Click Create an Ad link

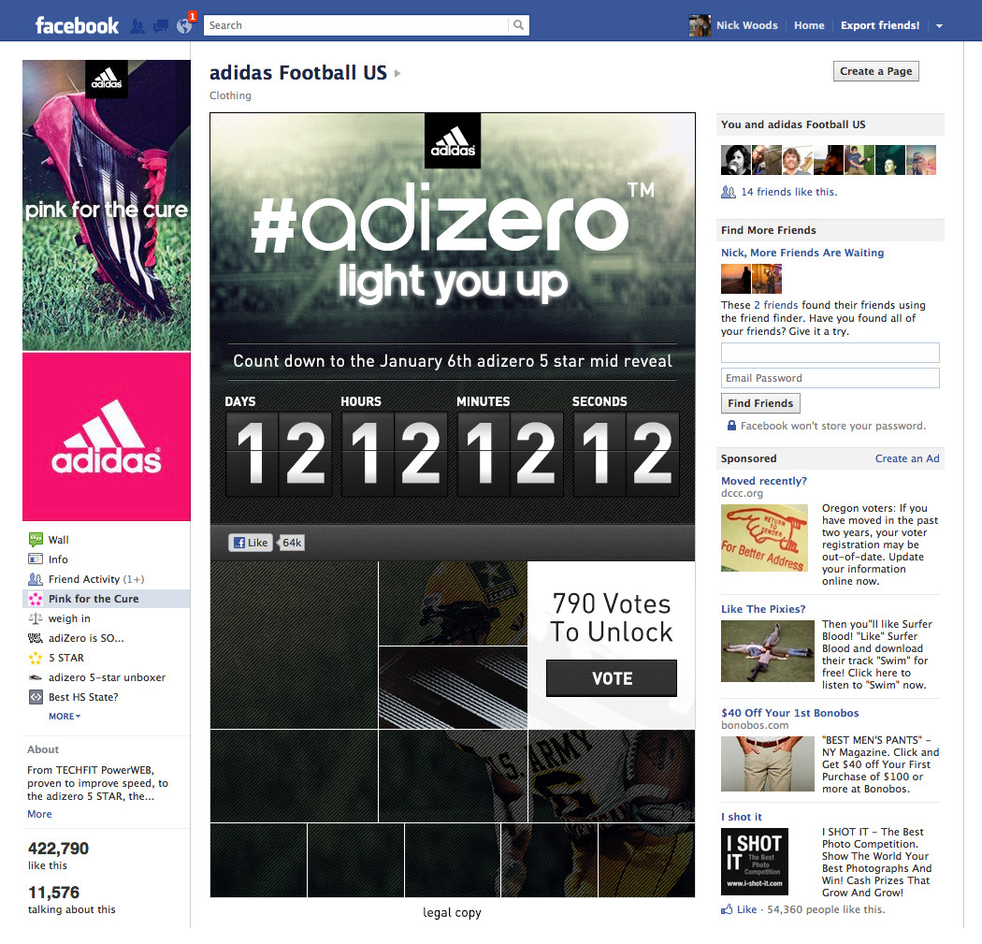click(x=907, y=458)
